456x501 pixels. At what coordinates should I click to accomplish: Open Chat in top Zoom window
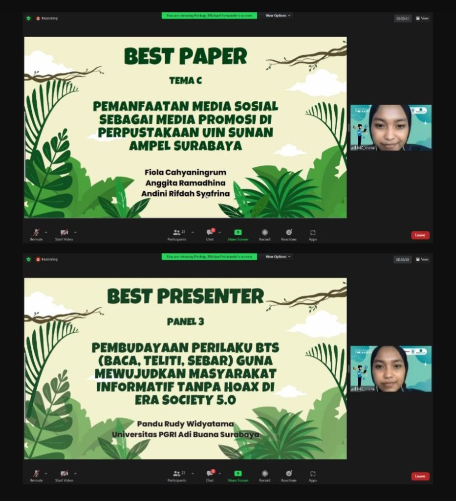pos(210,234)
